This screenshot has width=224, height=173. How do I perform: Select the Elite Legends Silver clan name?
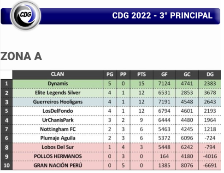(58, 93)
